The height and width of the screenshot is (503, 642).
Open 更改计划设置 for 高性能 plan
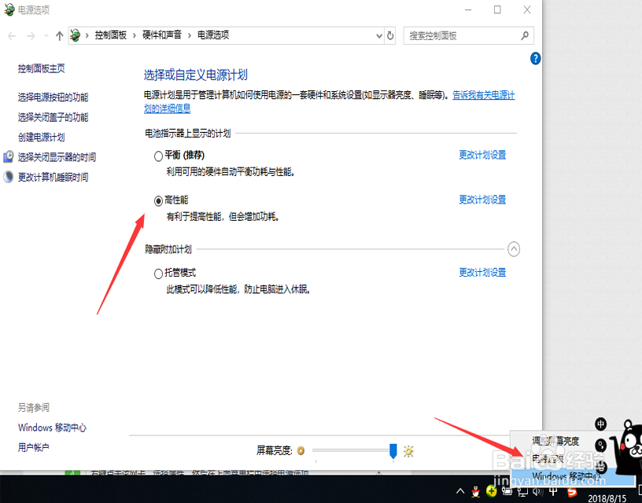(481, 200)
